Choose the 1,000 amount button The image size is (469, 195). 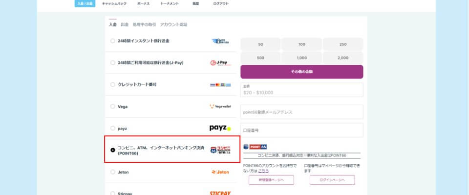(x=302, y=58)
